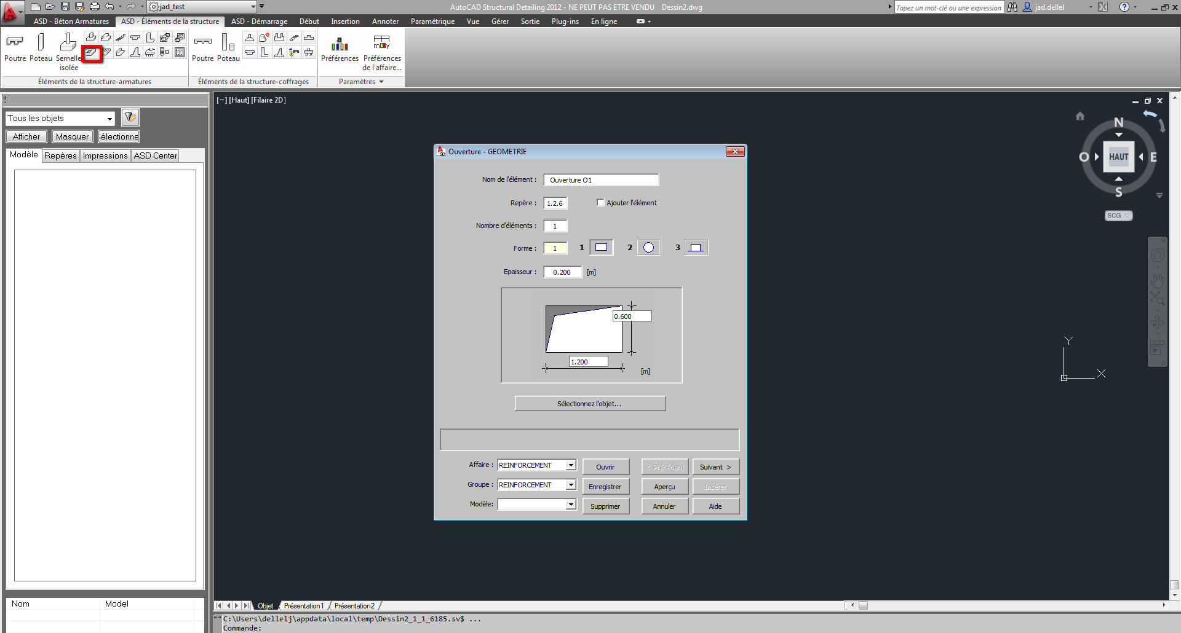The width and height of the screenshot is (1181, 633).
Task: Click the Nom de l'élément field
Action: (x=601, y=180)
